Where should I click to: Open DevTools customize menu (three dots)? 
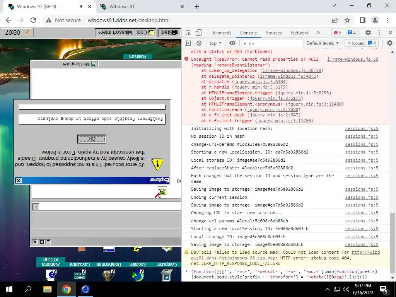pyautogui.click(x=379, y=32)
